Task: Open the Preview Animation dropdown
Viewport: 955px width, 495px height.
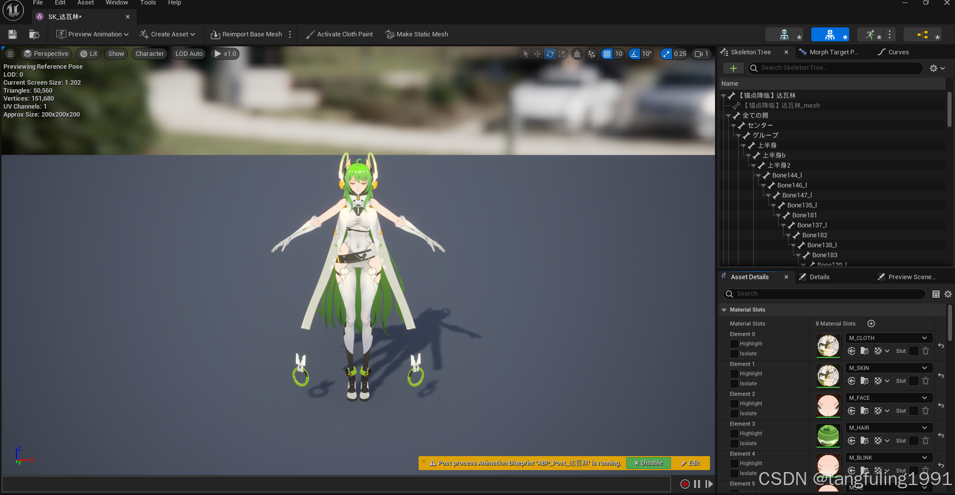Action: pos(92,34)
